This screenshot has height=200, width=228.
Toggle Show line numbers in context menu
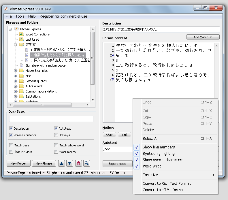coord(159,147)
